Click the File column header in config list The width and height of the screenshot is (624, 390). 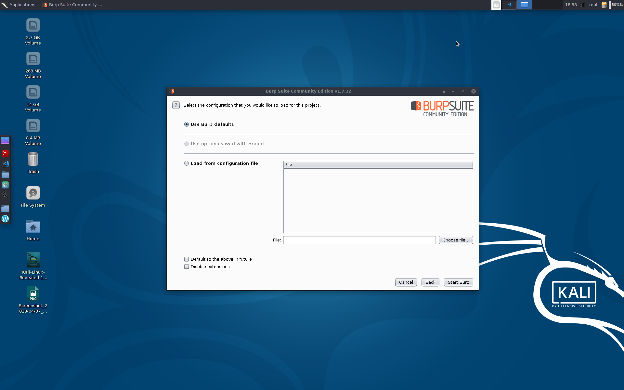coord(378,164)
